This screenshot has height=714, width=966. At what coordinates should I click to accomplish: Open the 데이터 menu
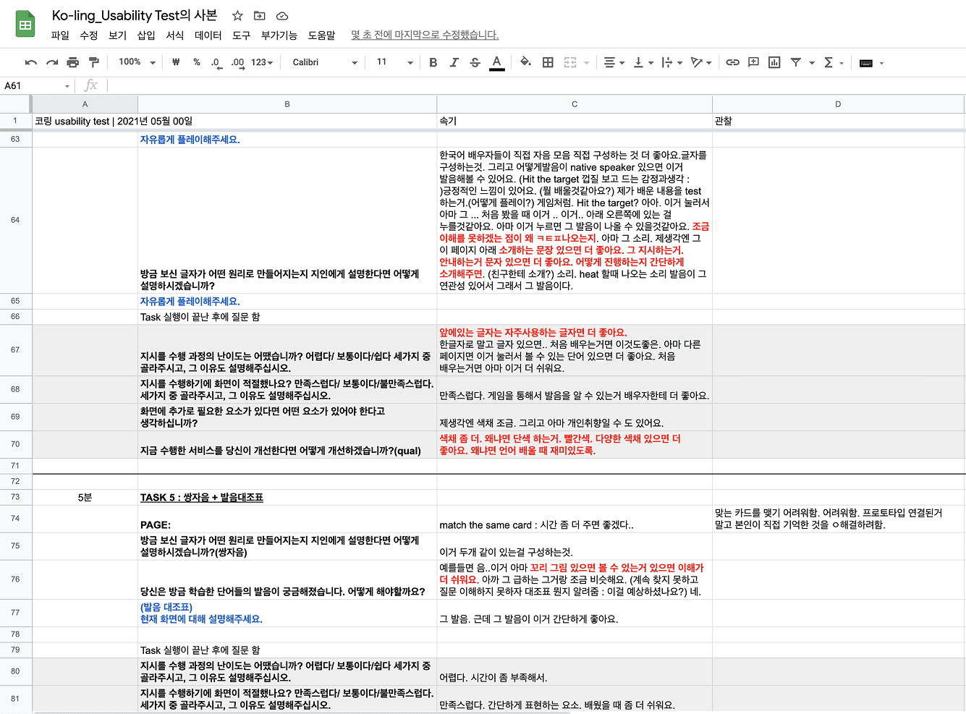click(x=208, y=35)
